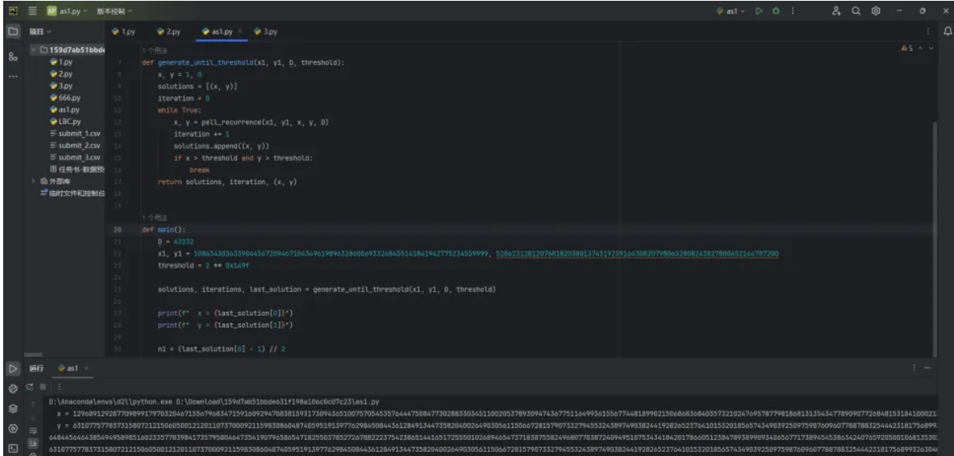
Task: Open the Search Everywhere magnifier icon
Action: pos(856,11)
